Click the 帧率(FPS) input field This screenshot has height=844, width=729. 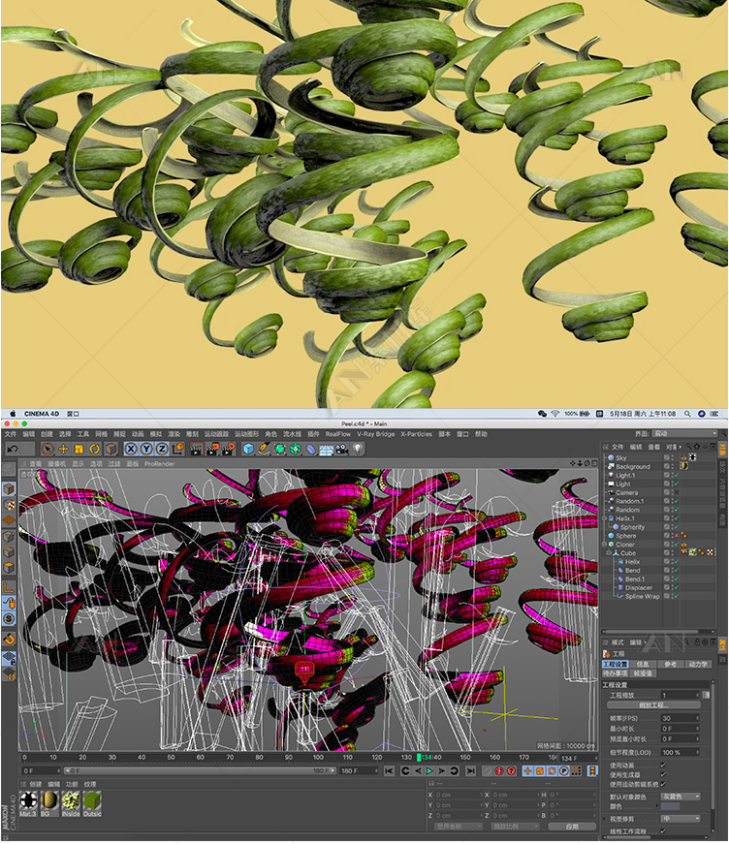click(x=680, y=718)
